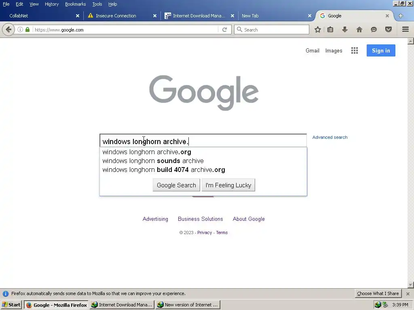Close the Google tab
This screenshot has width=414, height=310.
tap(387, 16)
